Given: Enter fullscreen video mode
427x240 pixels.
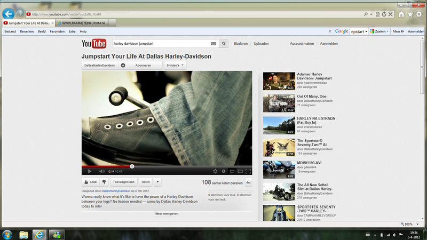Looking at the screenshot, I should [248, 171].
